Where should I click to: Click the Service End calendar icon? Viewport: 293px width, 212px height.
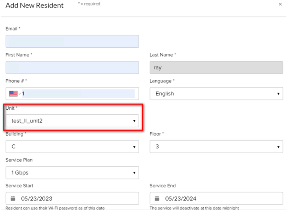[157, 199]
